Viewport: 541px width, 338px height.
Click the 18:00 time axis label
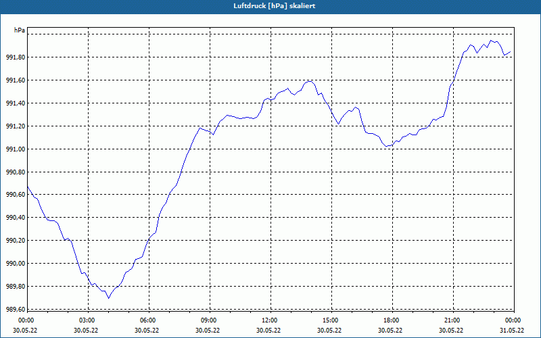(x=392, y=320)
